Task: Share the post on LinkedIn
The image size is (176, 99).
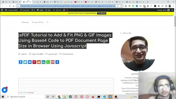Action: click(x=43, y=62)
